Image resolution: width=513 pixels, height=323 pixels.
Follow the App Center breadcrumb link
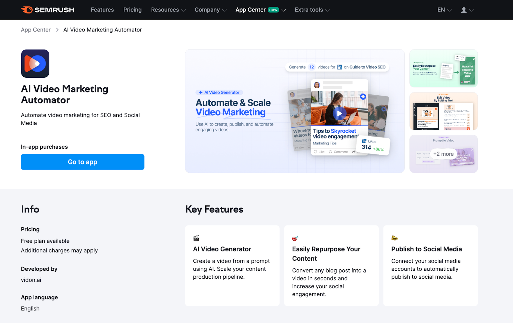tap(36, 30)
